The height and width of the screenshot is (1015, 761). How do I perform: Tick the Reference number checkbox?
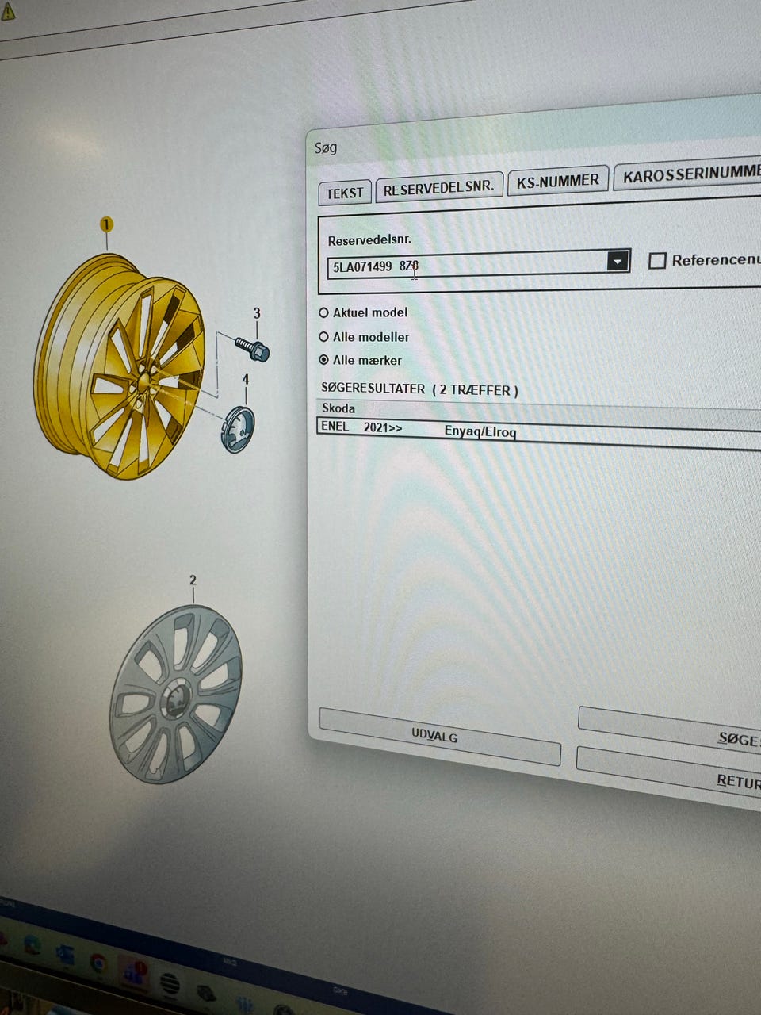point(657,260)
